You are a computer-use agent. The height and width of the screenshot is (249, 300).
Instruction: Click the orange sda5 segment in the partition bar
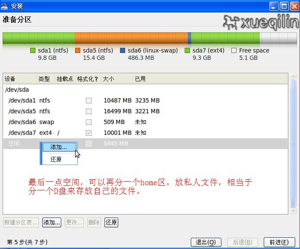click(131, 38)
